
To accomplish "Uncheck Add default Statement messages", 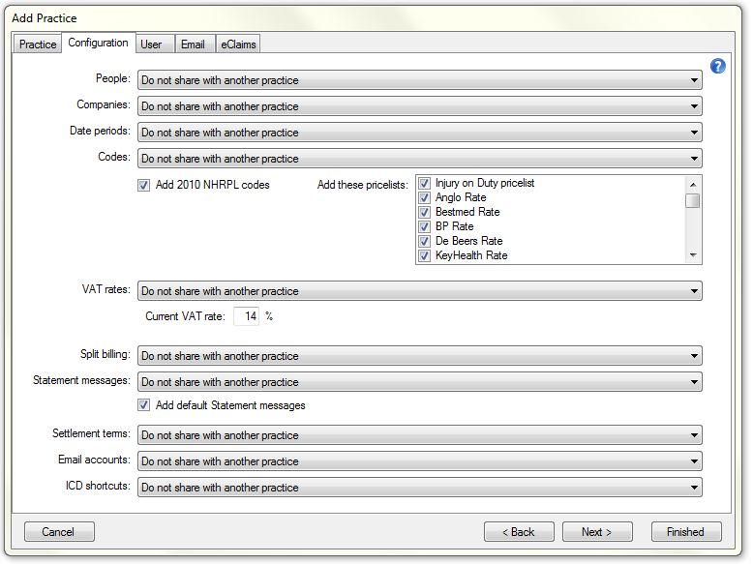I will [x=144, y=405].
